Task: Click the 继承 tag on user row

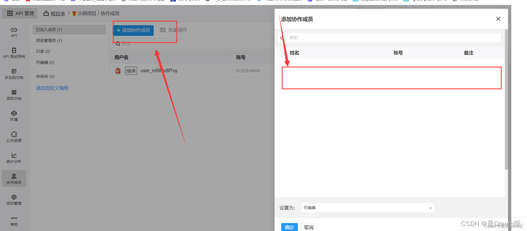Action: click(x=131, y=71)
